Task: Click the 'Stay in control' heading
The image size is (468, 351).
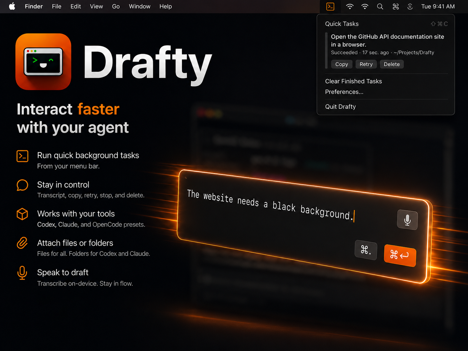Action: (x=63, y=185)
